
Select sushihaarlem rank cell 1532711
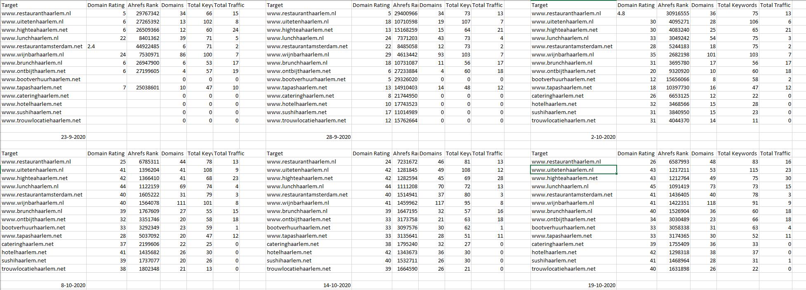pos(405,260)
